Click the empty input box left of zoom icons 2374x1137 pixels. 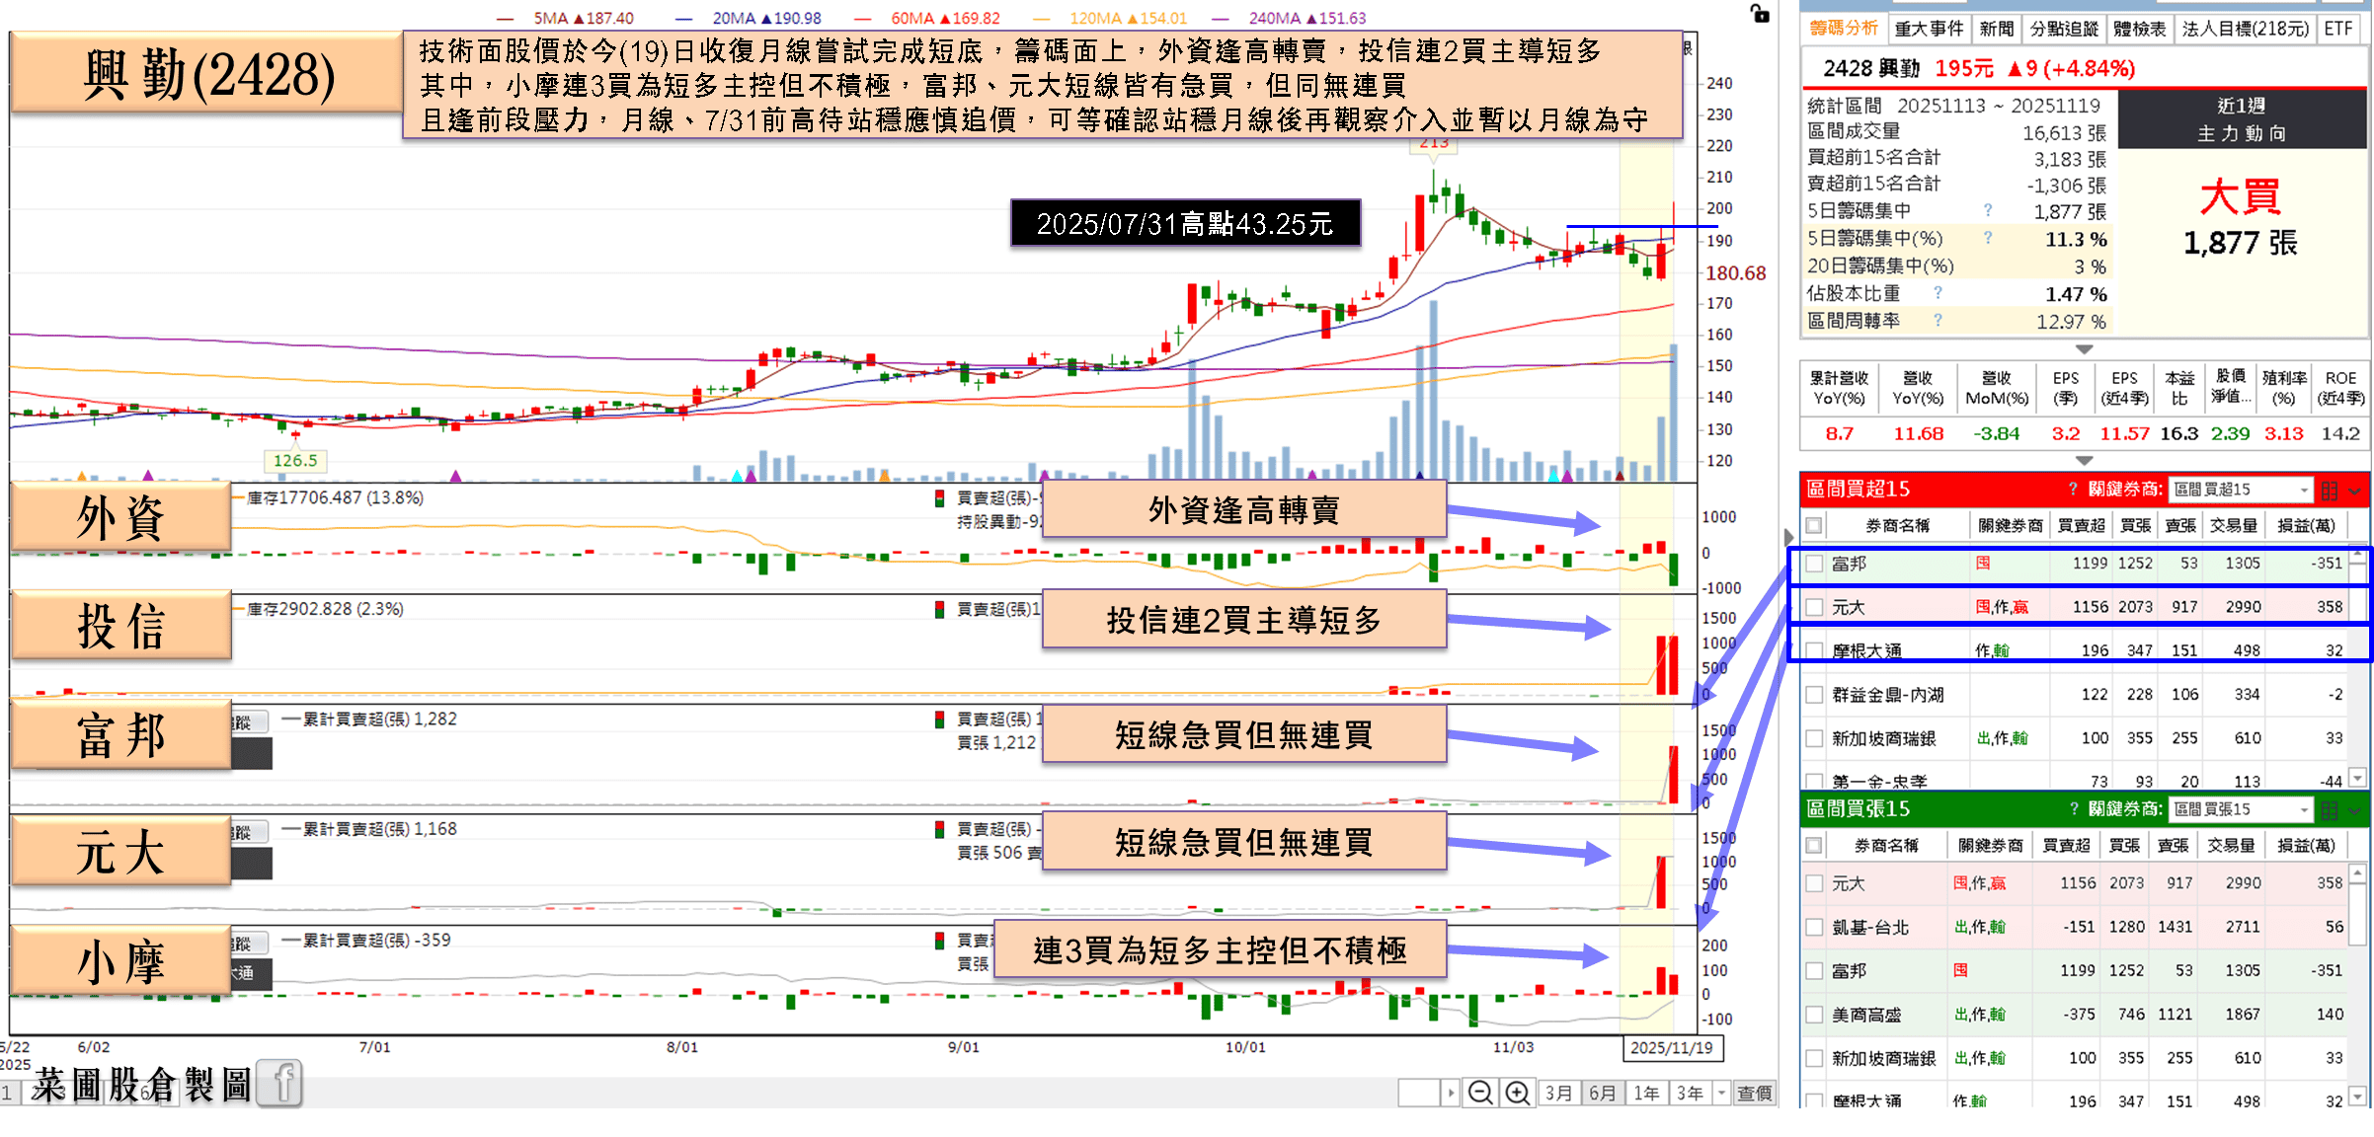(x=1419, y=1093)
